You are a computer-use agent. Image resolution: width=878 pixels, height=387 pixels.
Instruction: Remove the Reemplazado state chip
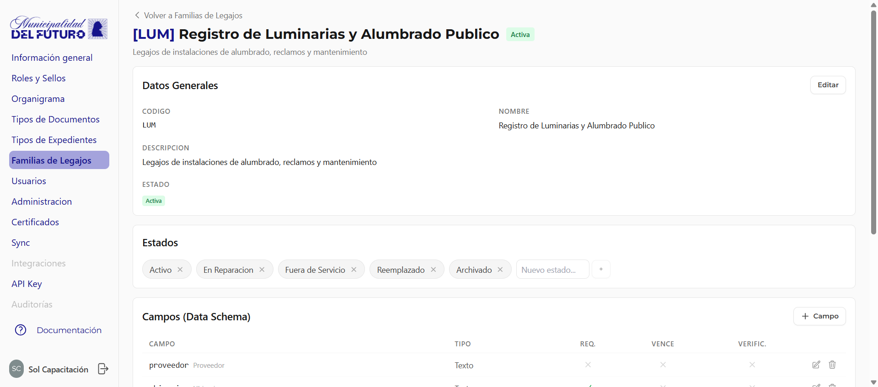pos(434,270)
